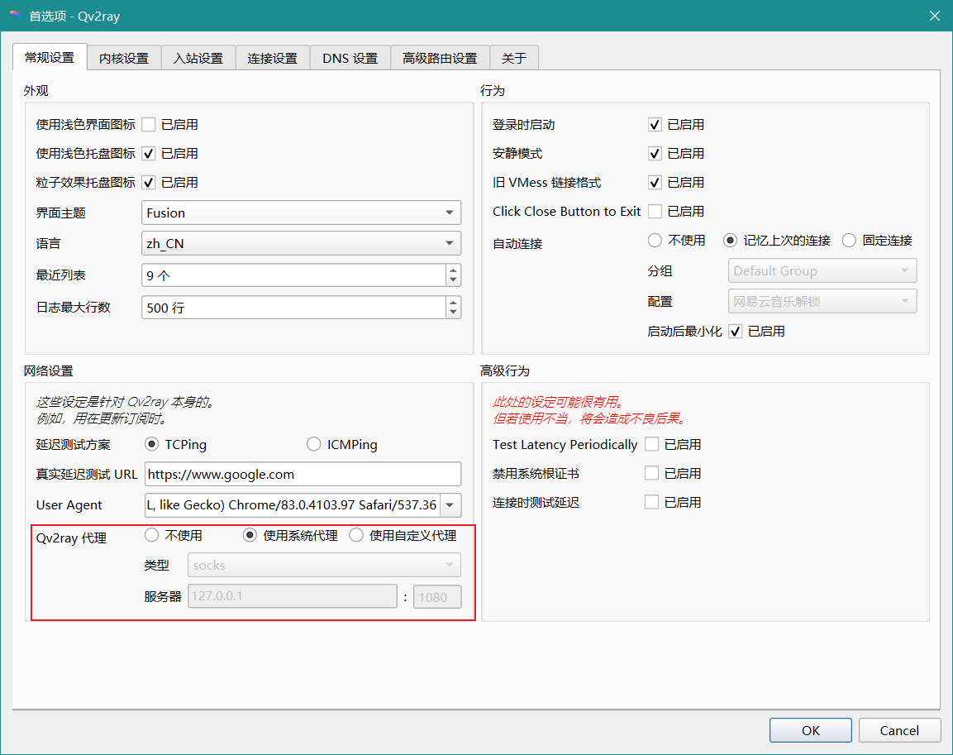The height and width of the screenshot is (755, 953).
Task: Click the 日志最大行数 500 行 field
Action: point(294,308)
